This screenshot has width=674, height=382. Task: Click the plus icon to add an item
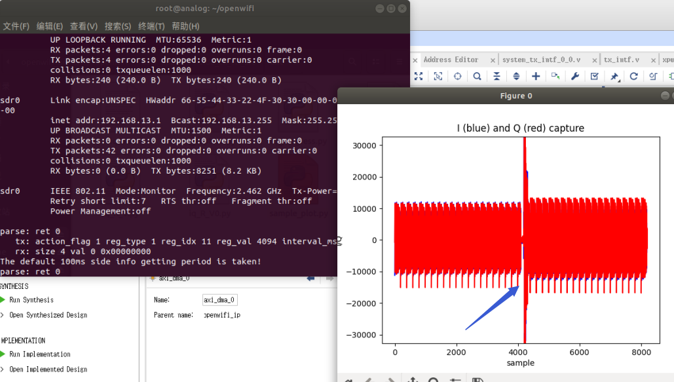pos(535,77)
